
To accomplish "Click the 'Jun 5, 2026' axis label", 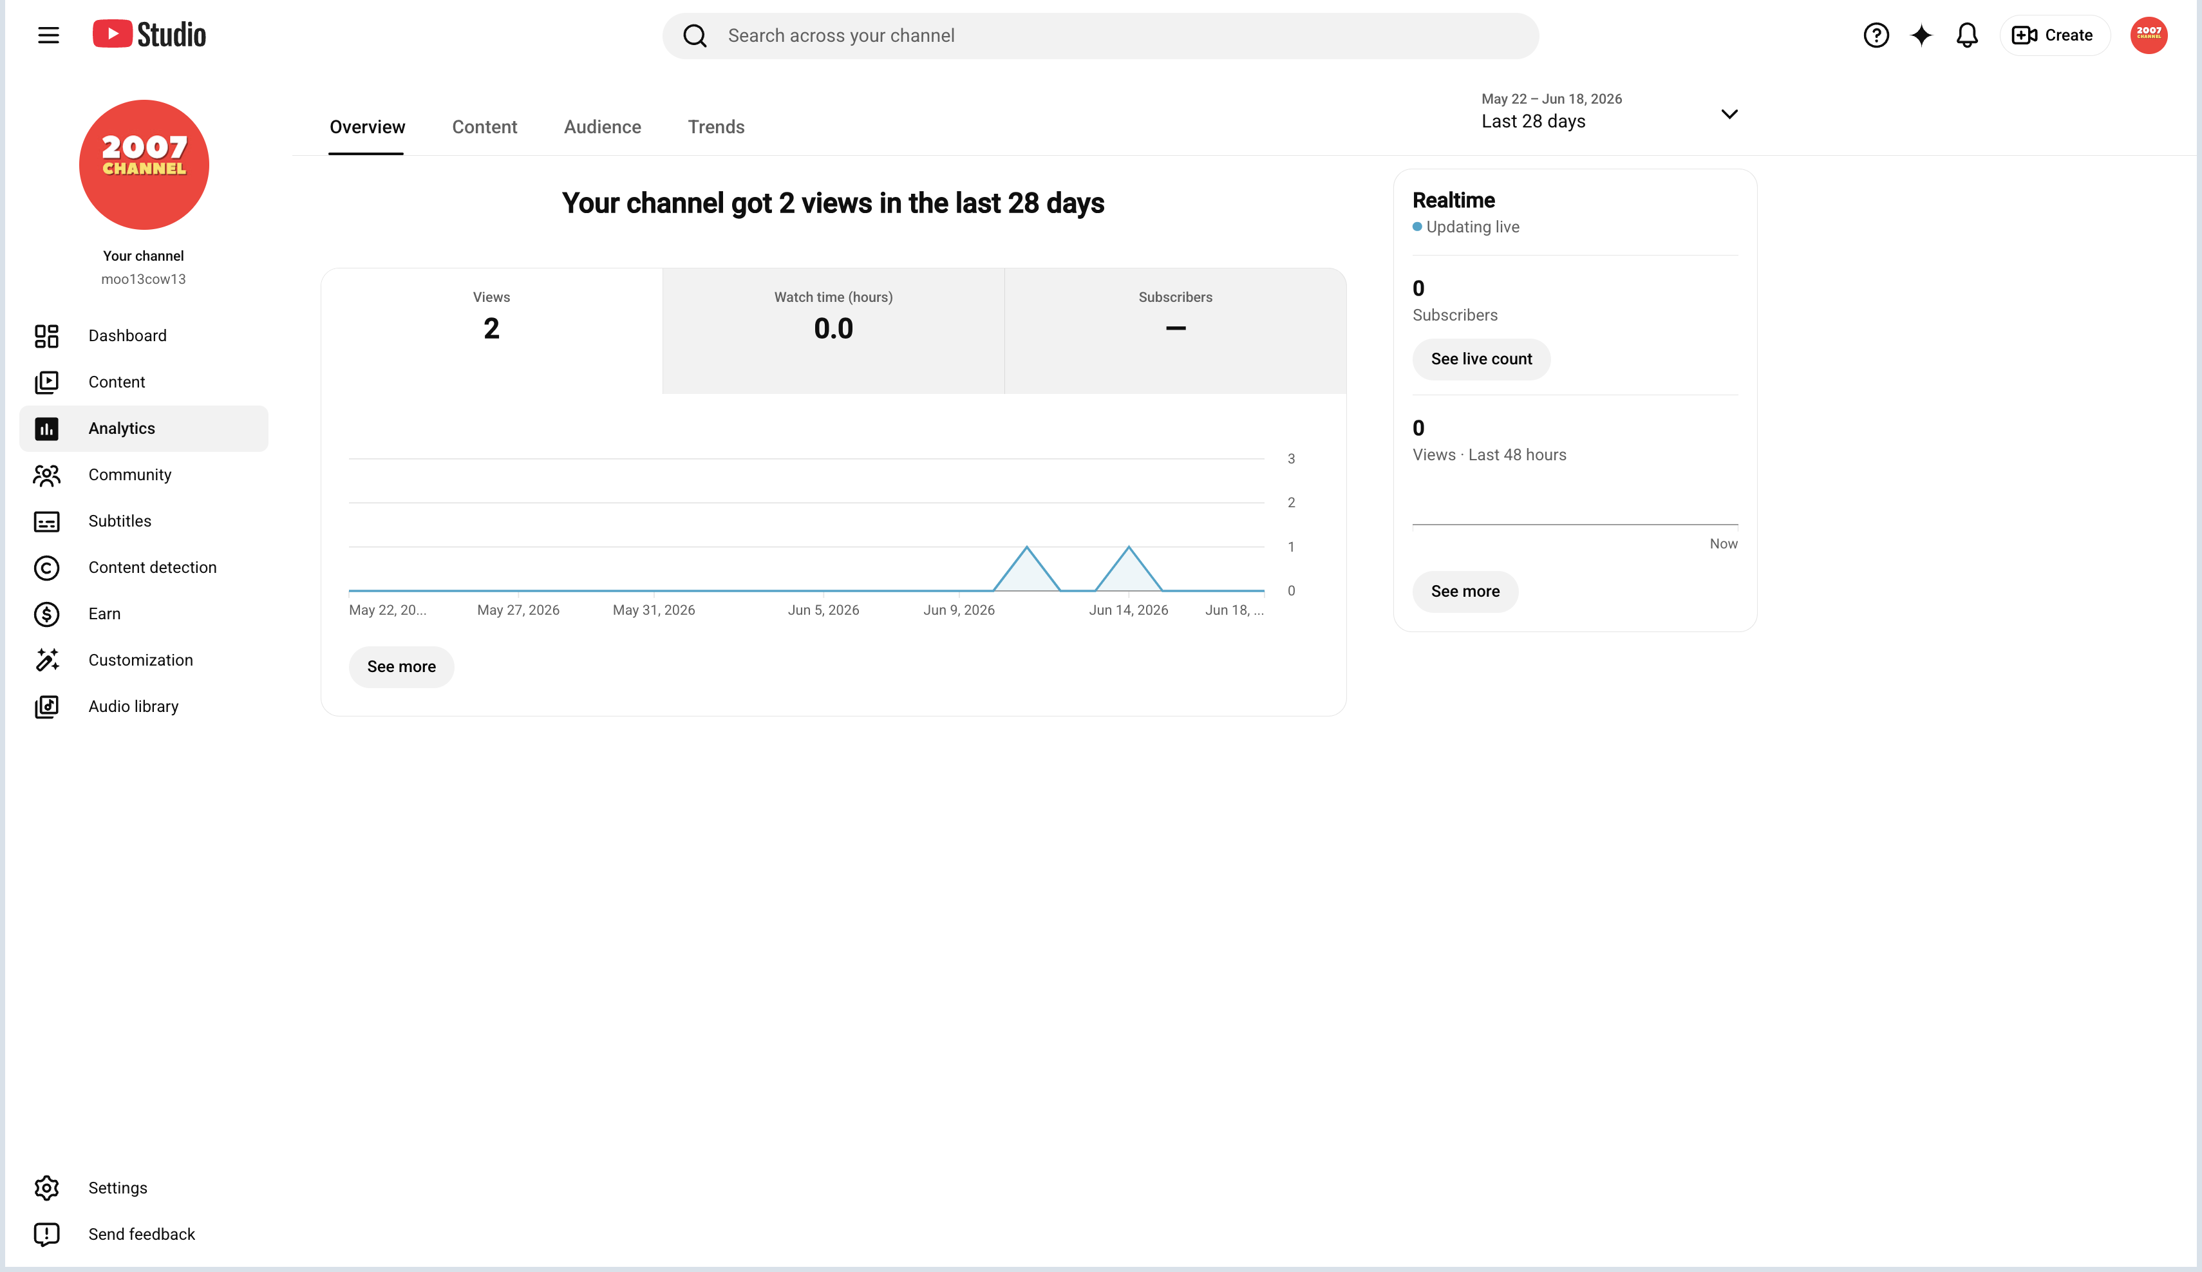I will click(823, 610).
